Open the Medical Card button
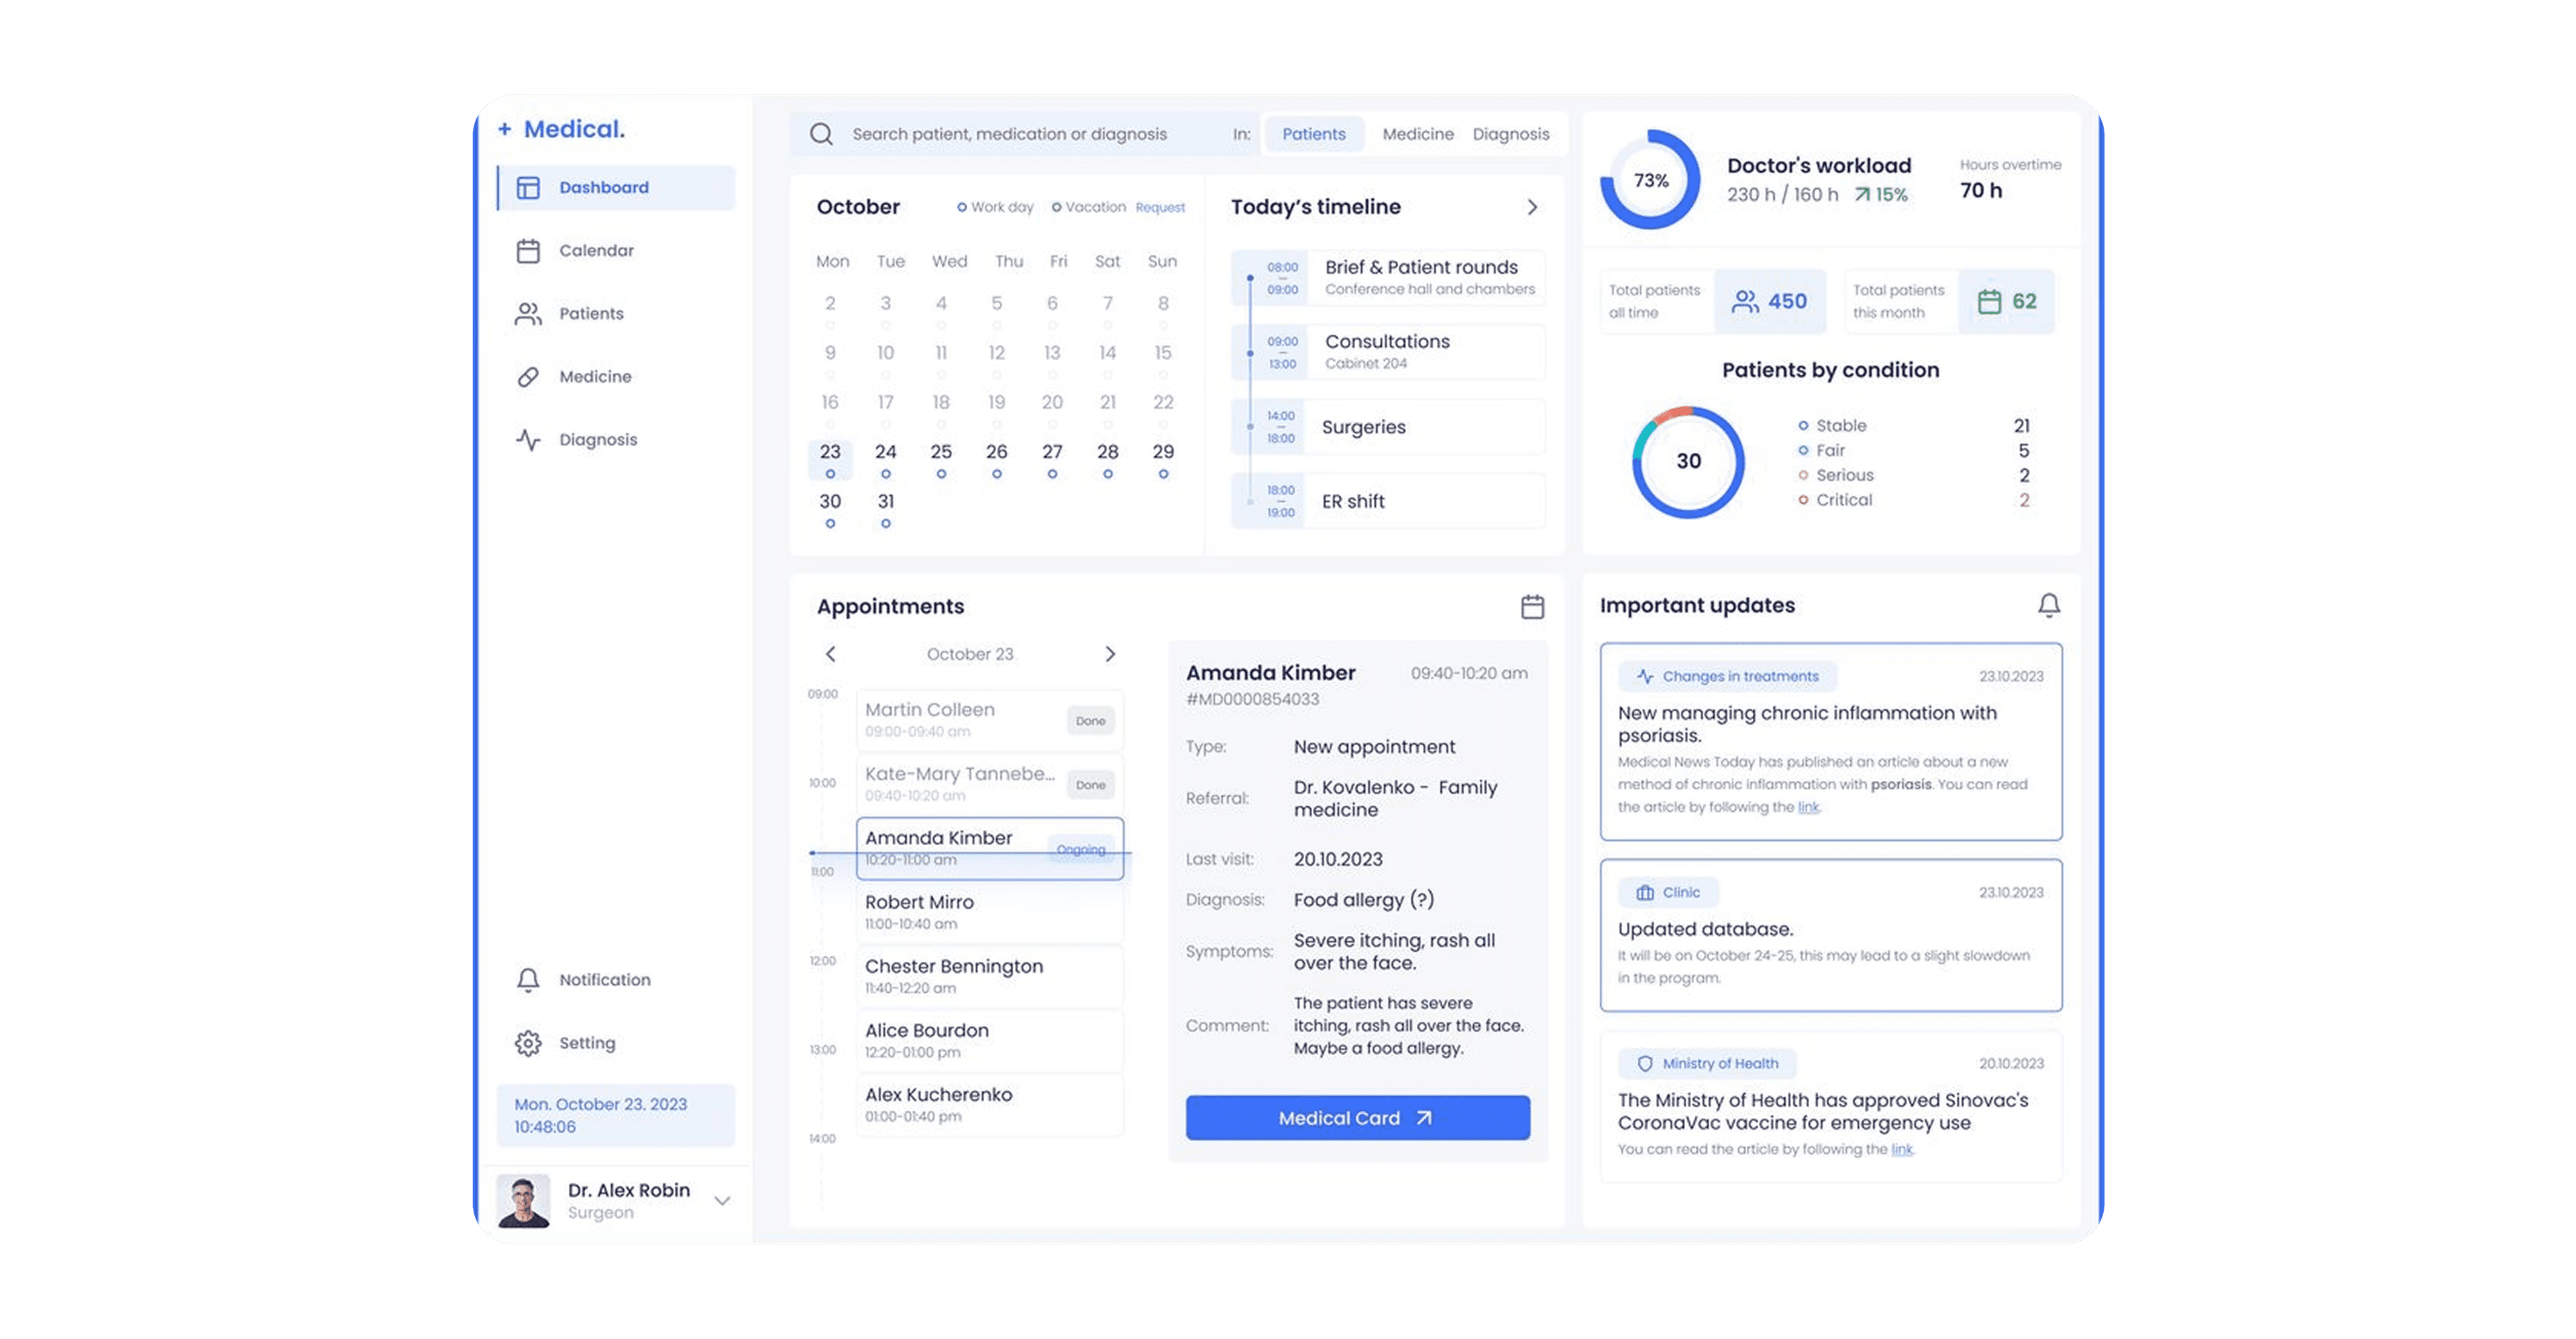This screenshot has width=2576, height=1339. click(1357, 1118)
